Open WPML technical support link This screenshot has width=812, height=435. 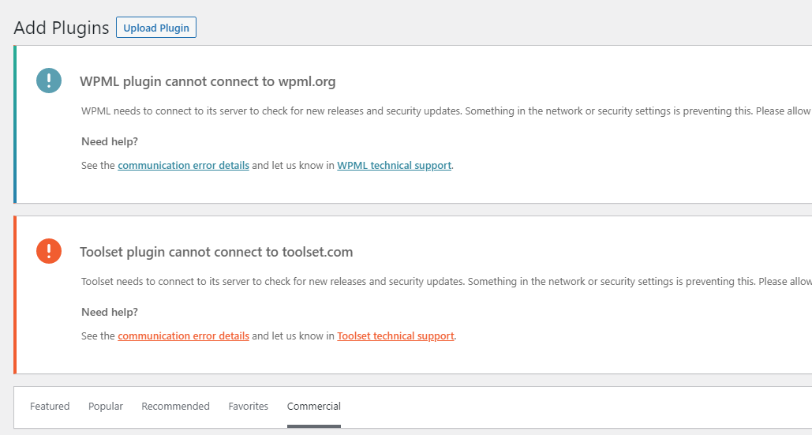(394, 165)
